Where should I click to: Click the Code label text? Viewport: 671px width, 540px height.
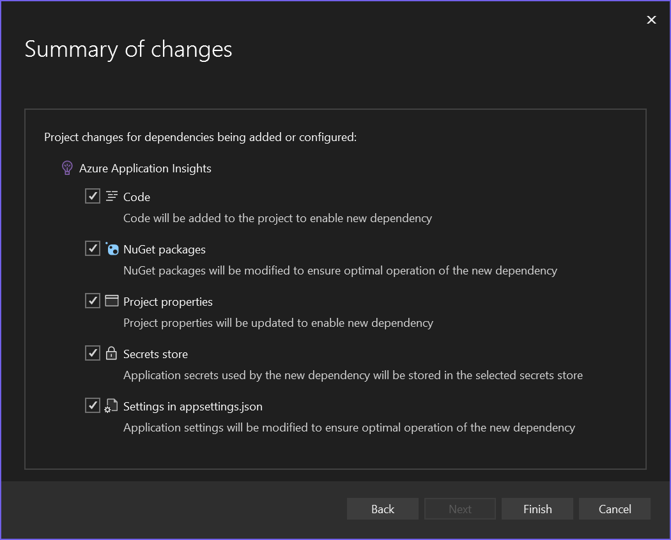(x=137, y=197)
